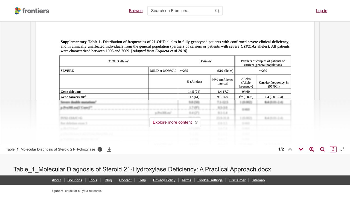The height and width of the screenshot is (197, 350).
Task: Click the search magnifier icon
Action: [217, 11]
